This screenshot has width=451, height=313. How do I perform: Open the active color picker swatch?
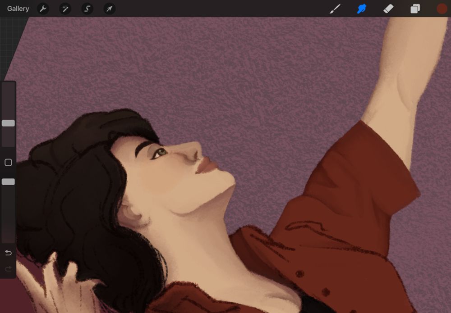tap(442, 9)
